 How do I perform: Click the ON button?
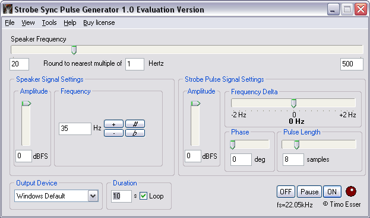tap(332, 192)
